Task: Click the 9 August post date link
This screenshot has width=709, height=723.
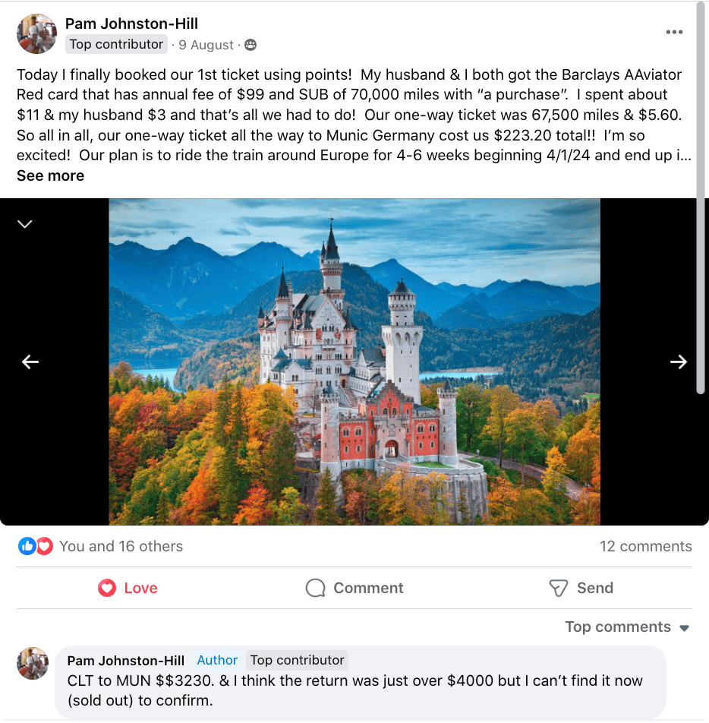Action: click(x=206, y=45)
